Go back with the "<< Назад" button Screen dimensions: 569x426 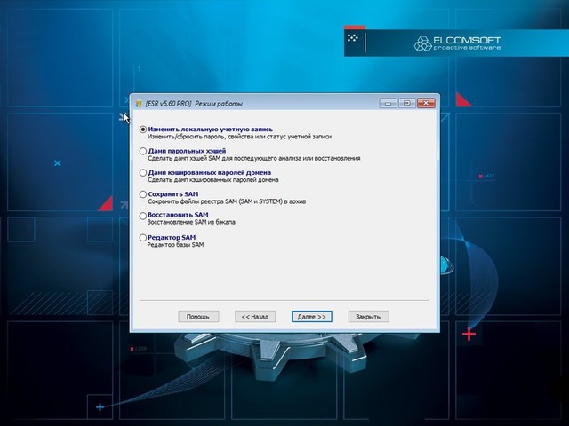pos(252,316)
